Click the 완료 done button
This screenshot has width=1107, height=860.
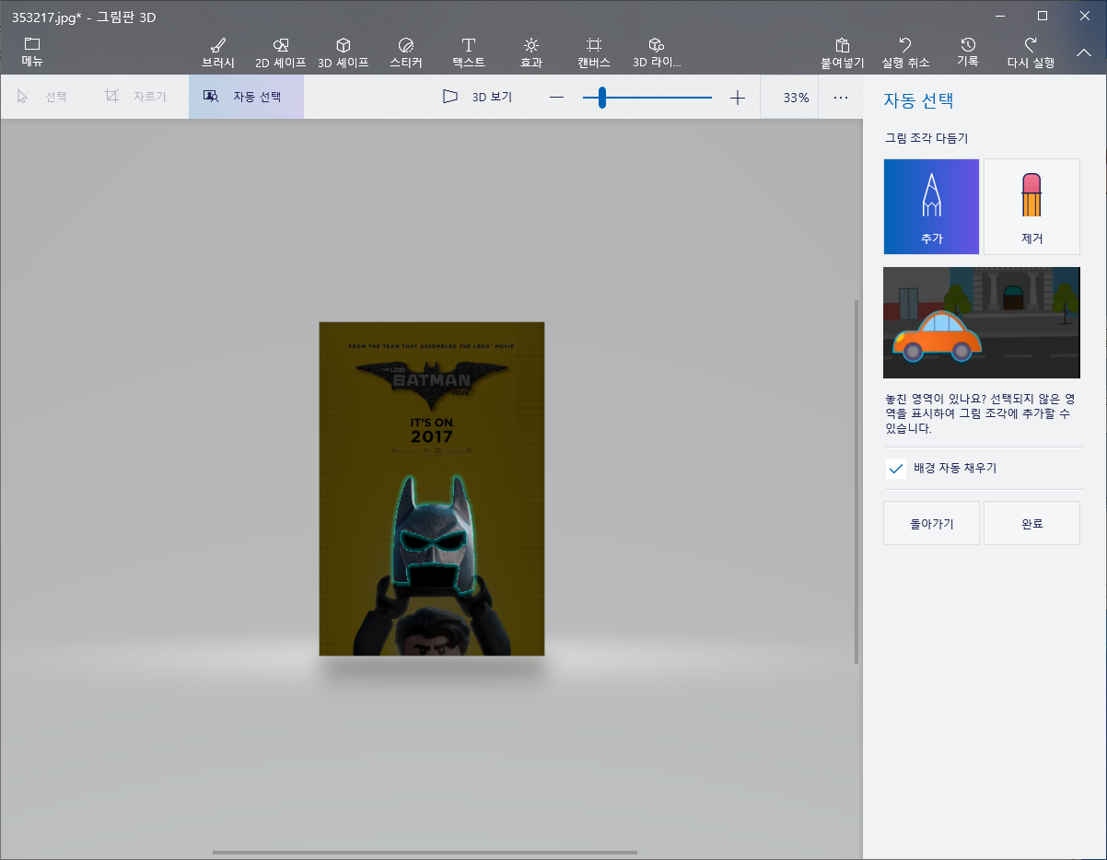point(1031,524)
